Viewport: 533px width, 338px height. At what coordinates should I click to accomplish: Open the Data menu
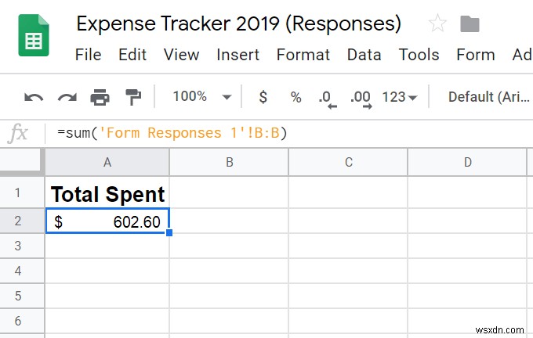pyautogui.click(x=364, y=55)
